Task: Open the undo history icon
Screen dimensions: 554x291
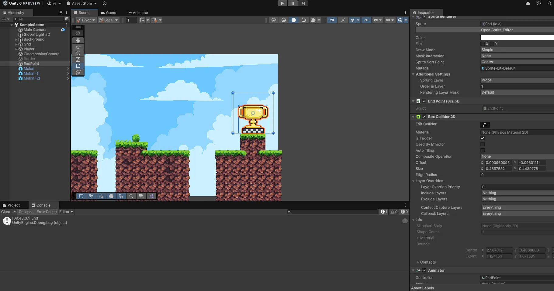Action: pyautogui.click(x=539, y=3)
